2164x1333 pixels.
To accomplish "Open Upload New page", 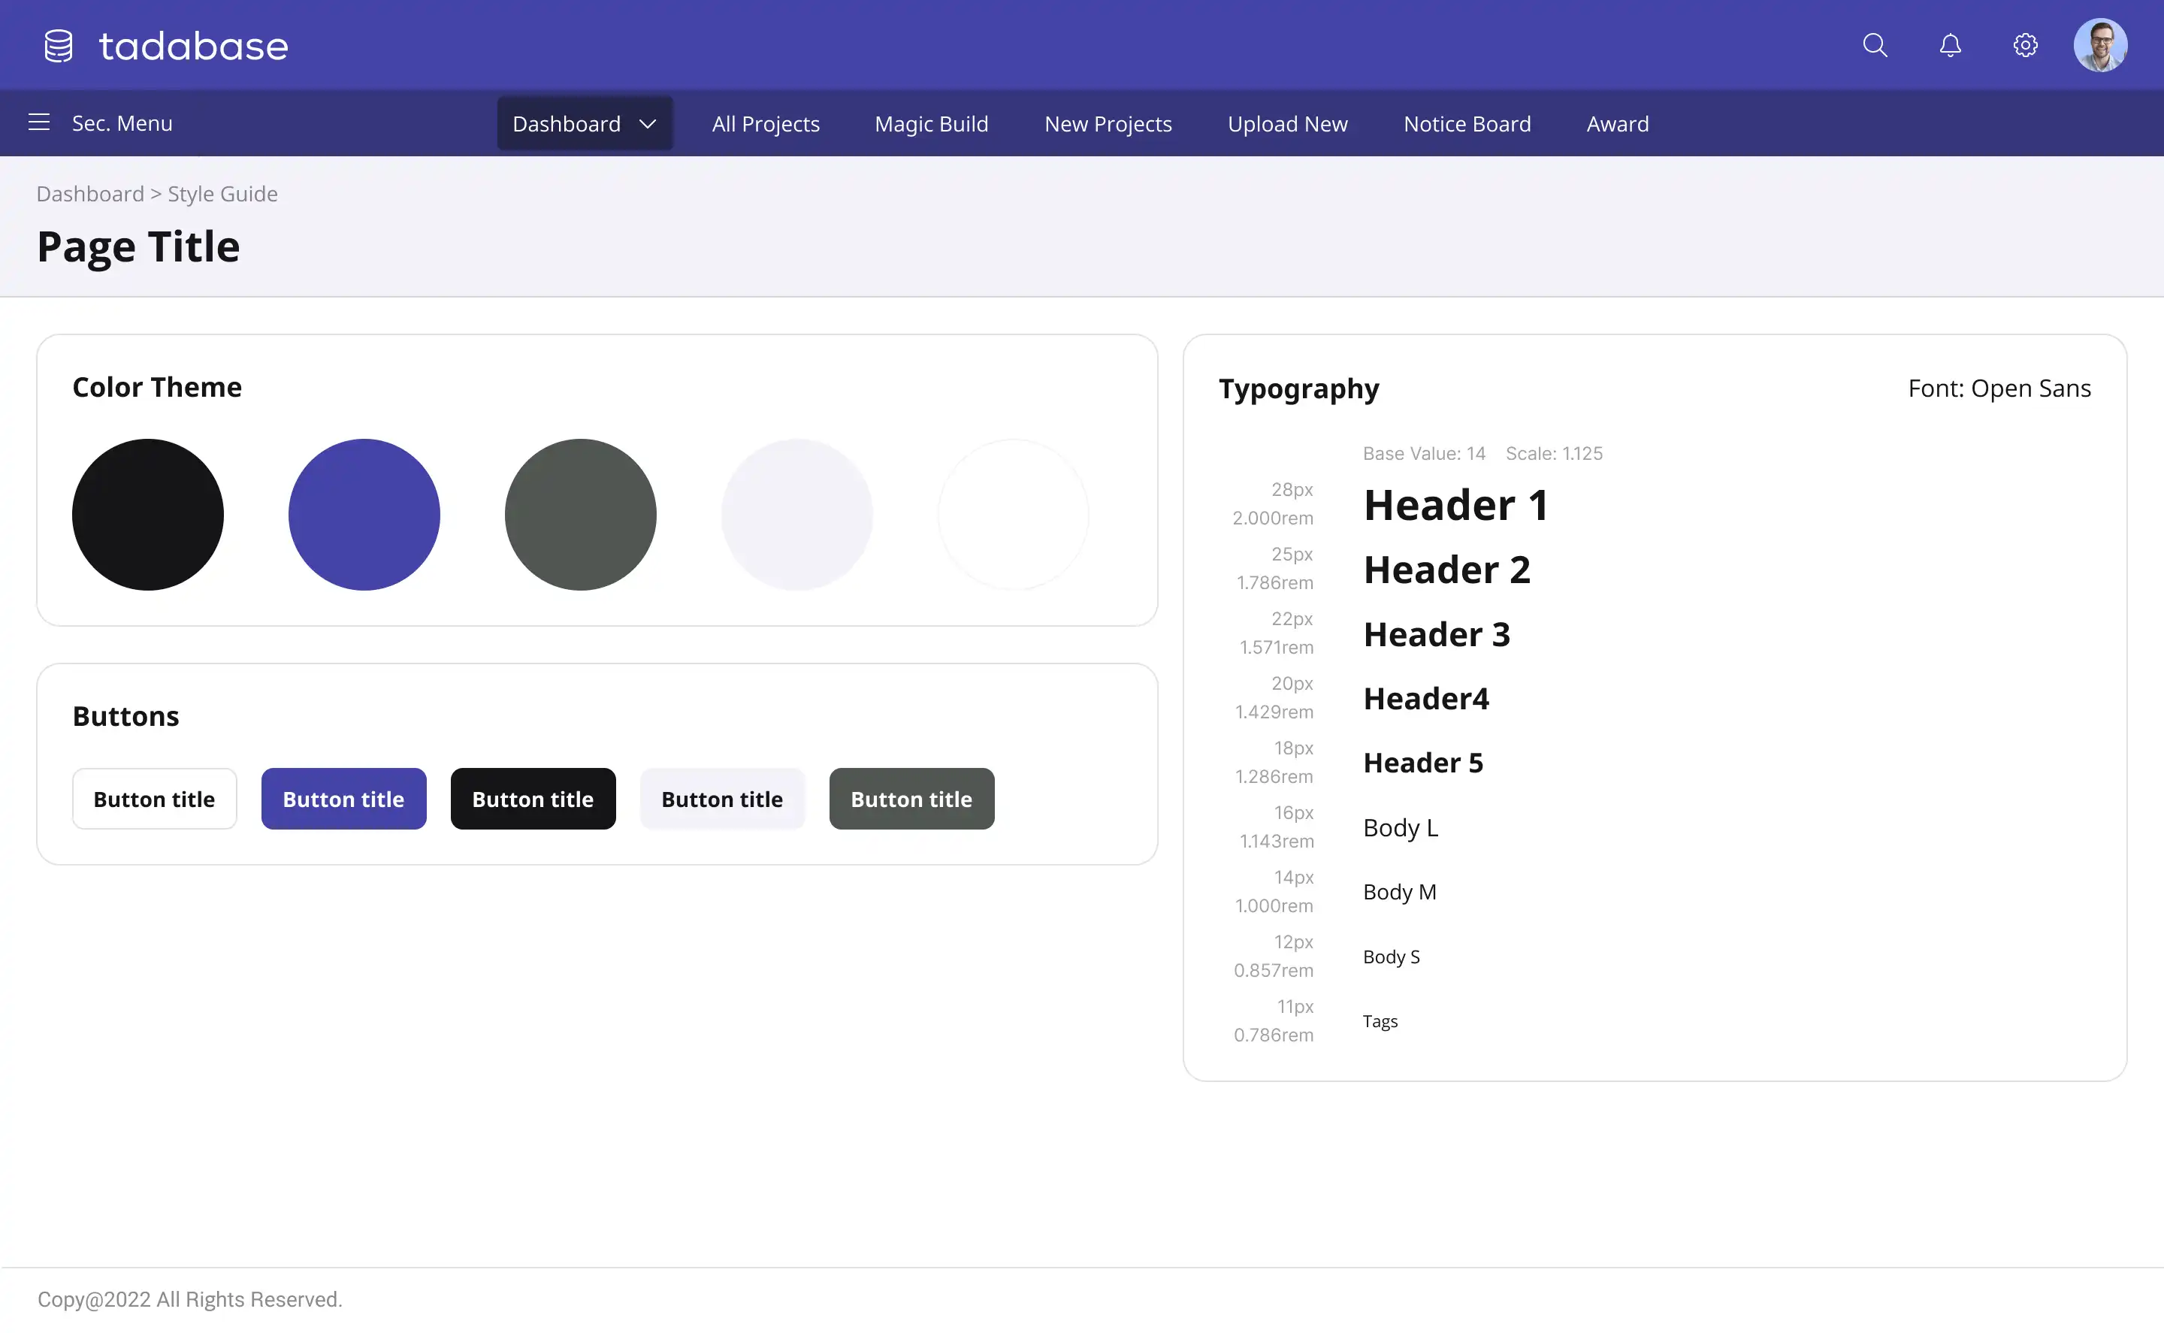I will [x=1287, y=124].
